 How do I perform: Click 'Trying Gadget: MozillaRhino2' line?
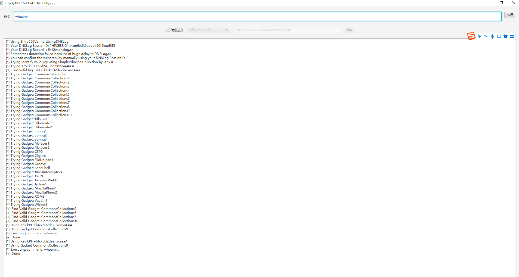(32, 192)
